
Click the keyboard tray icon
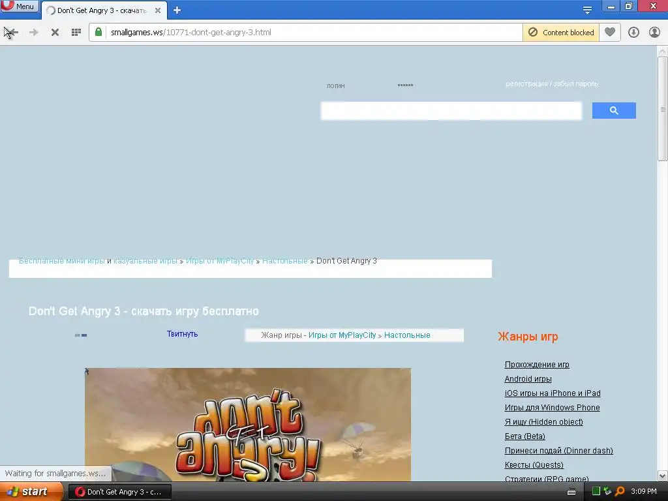571,492
